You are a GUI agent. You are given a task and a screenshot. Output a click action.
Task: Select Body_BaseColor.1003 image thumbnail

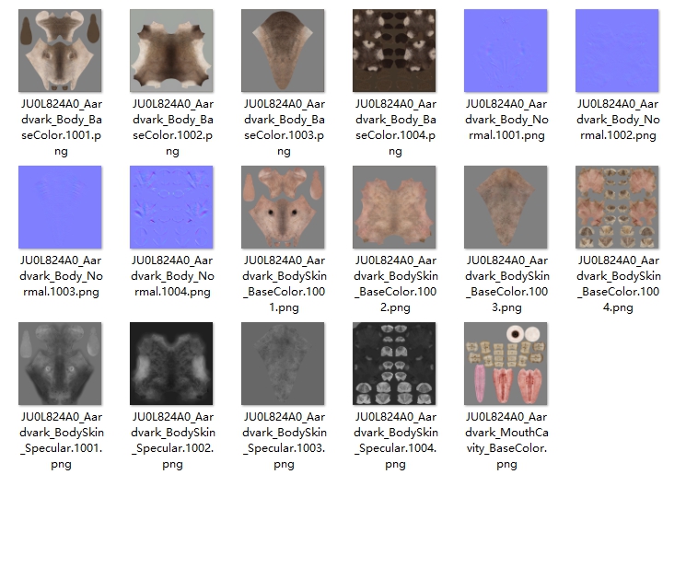point(283,51)
